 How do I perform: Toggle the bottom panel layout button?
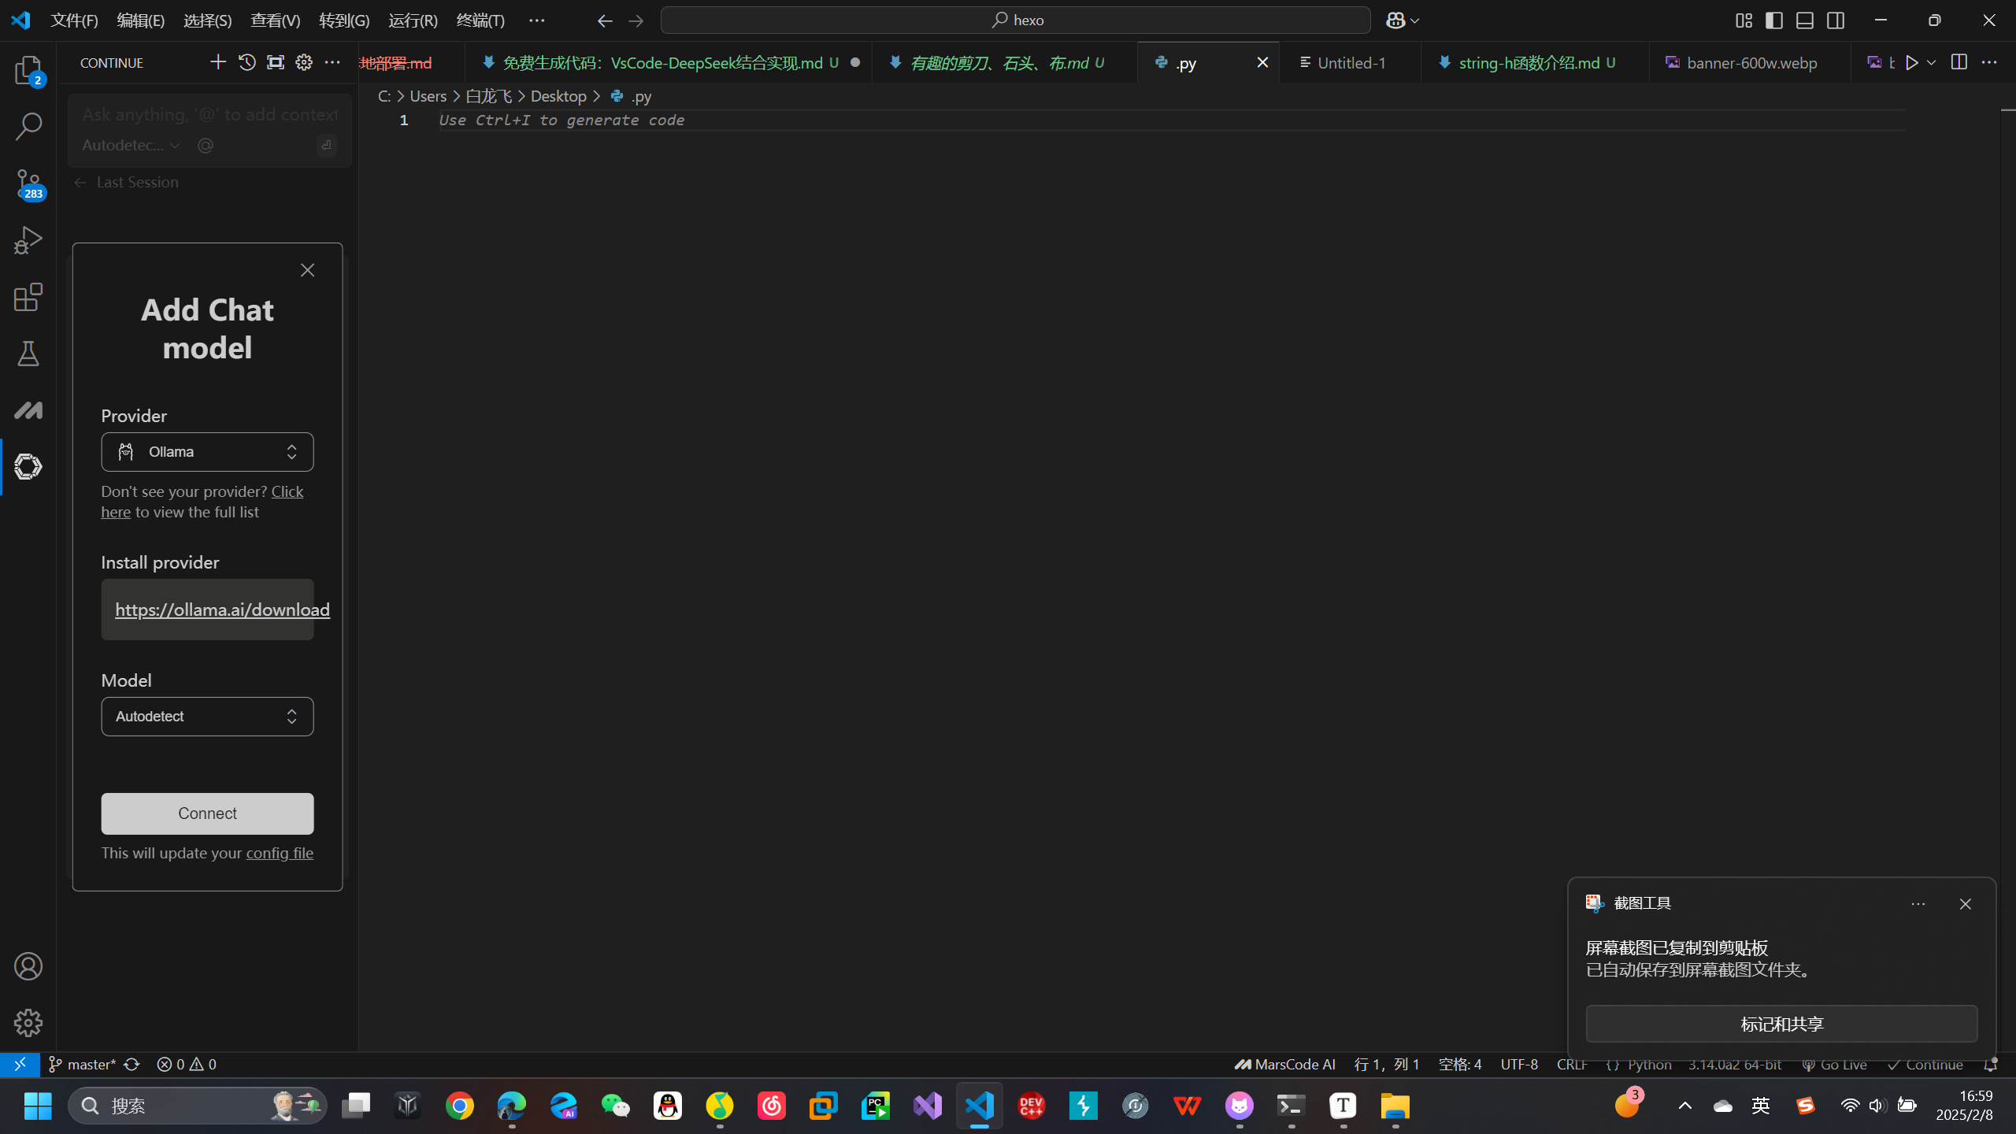[x=1805, y=20]
